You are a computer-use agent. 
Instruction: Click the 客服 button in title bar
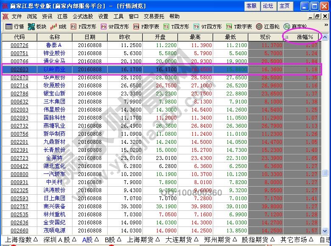click(251, 6)
